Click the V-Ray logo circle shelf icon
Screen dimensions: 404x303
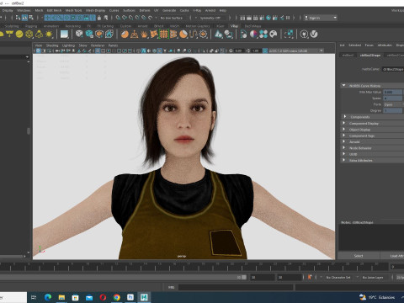coord(314,35)
